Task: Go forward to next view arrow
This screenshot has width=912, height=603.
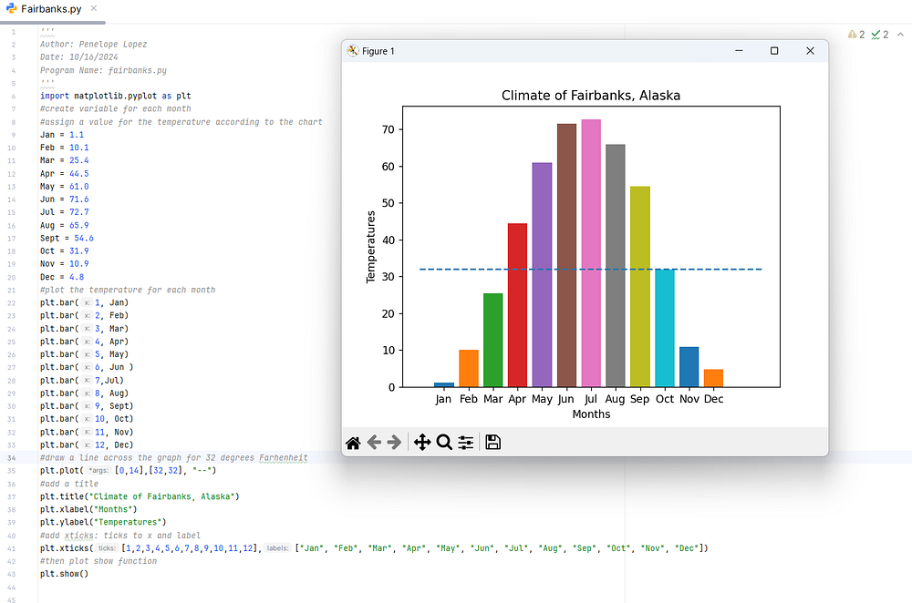Action: tap(394, 443)
